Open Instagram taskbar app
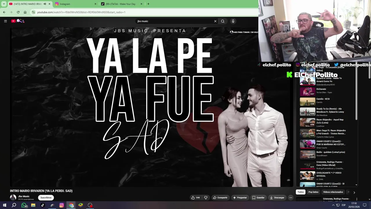The width and height of the screenshot is (371, 209). click(x=61, y=205)
